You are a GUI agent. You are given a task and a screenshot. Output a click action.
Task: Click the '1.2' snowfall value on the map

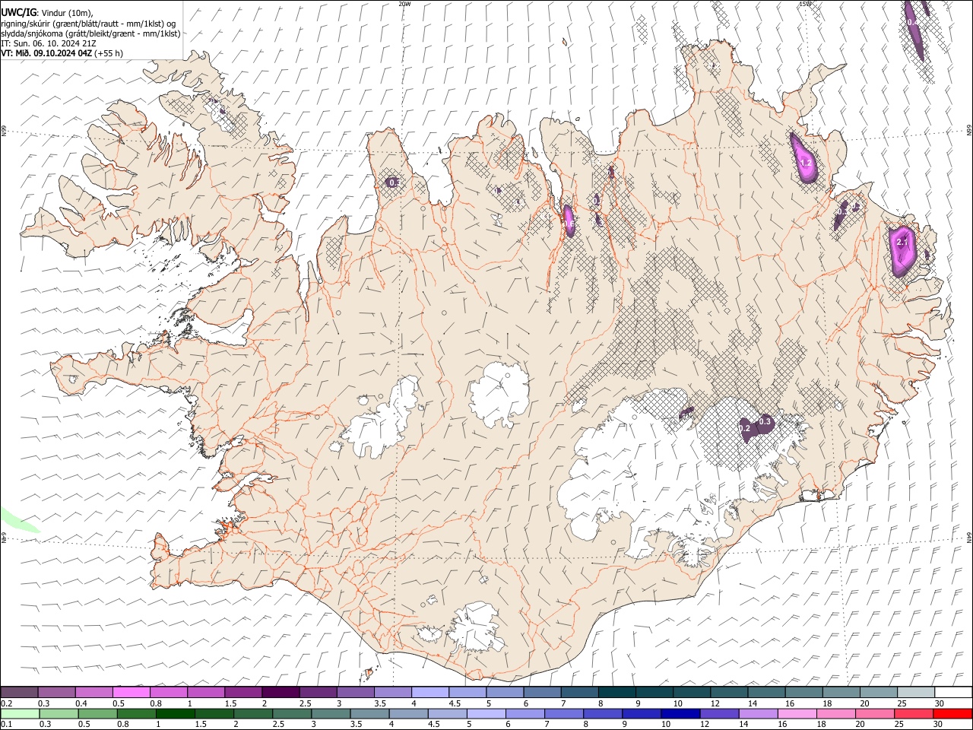pyautogui.click(x=807, y=163)
